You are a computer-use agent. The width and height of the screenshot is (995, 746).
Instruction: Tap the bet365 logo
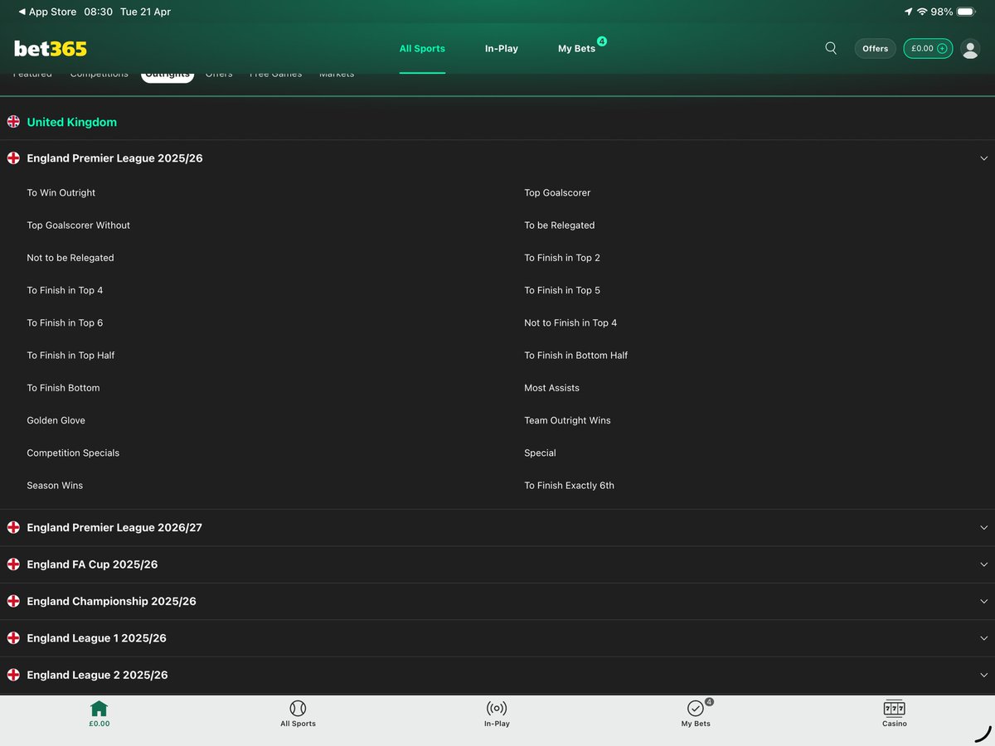click(x=51, y=49)
